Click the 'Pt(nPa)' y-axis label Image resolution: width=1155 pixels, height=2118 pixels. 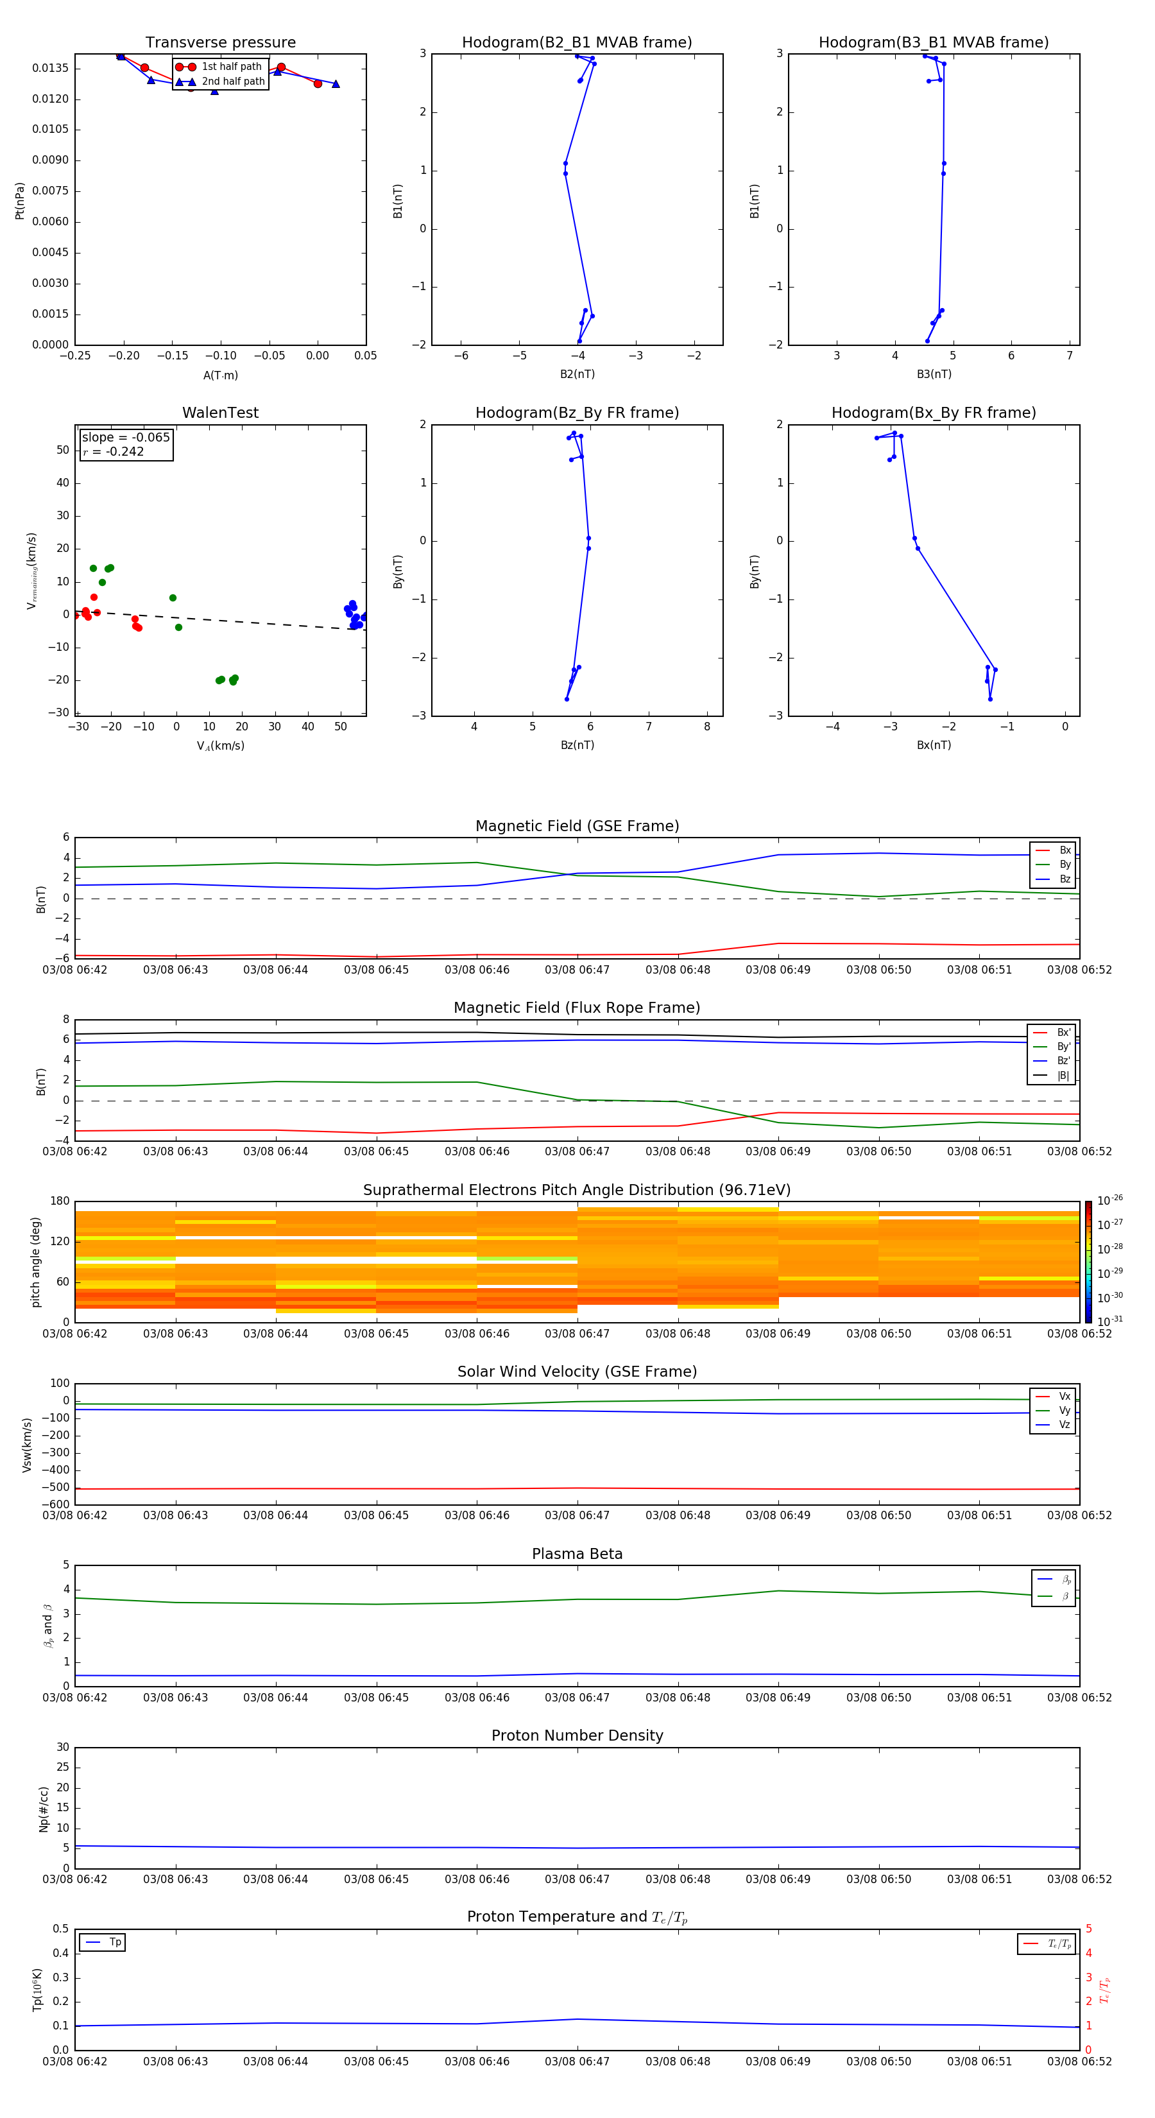pyautogui.click(x=20, y=200)
